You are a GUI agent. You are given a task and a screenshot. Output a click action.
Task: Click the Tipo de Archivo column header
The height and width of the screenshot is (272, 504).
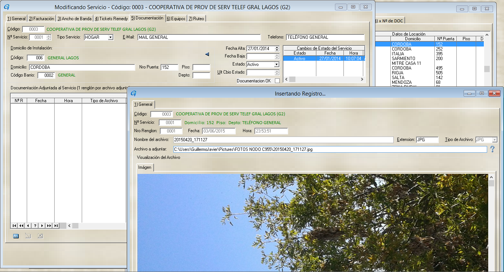tap(104, 101)
